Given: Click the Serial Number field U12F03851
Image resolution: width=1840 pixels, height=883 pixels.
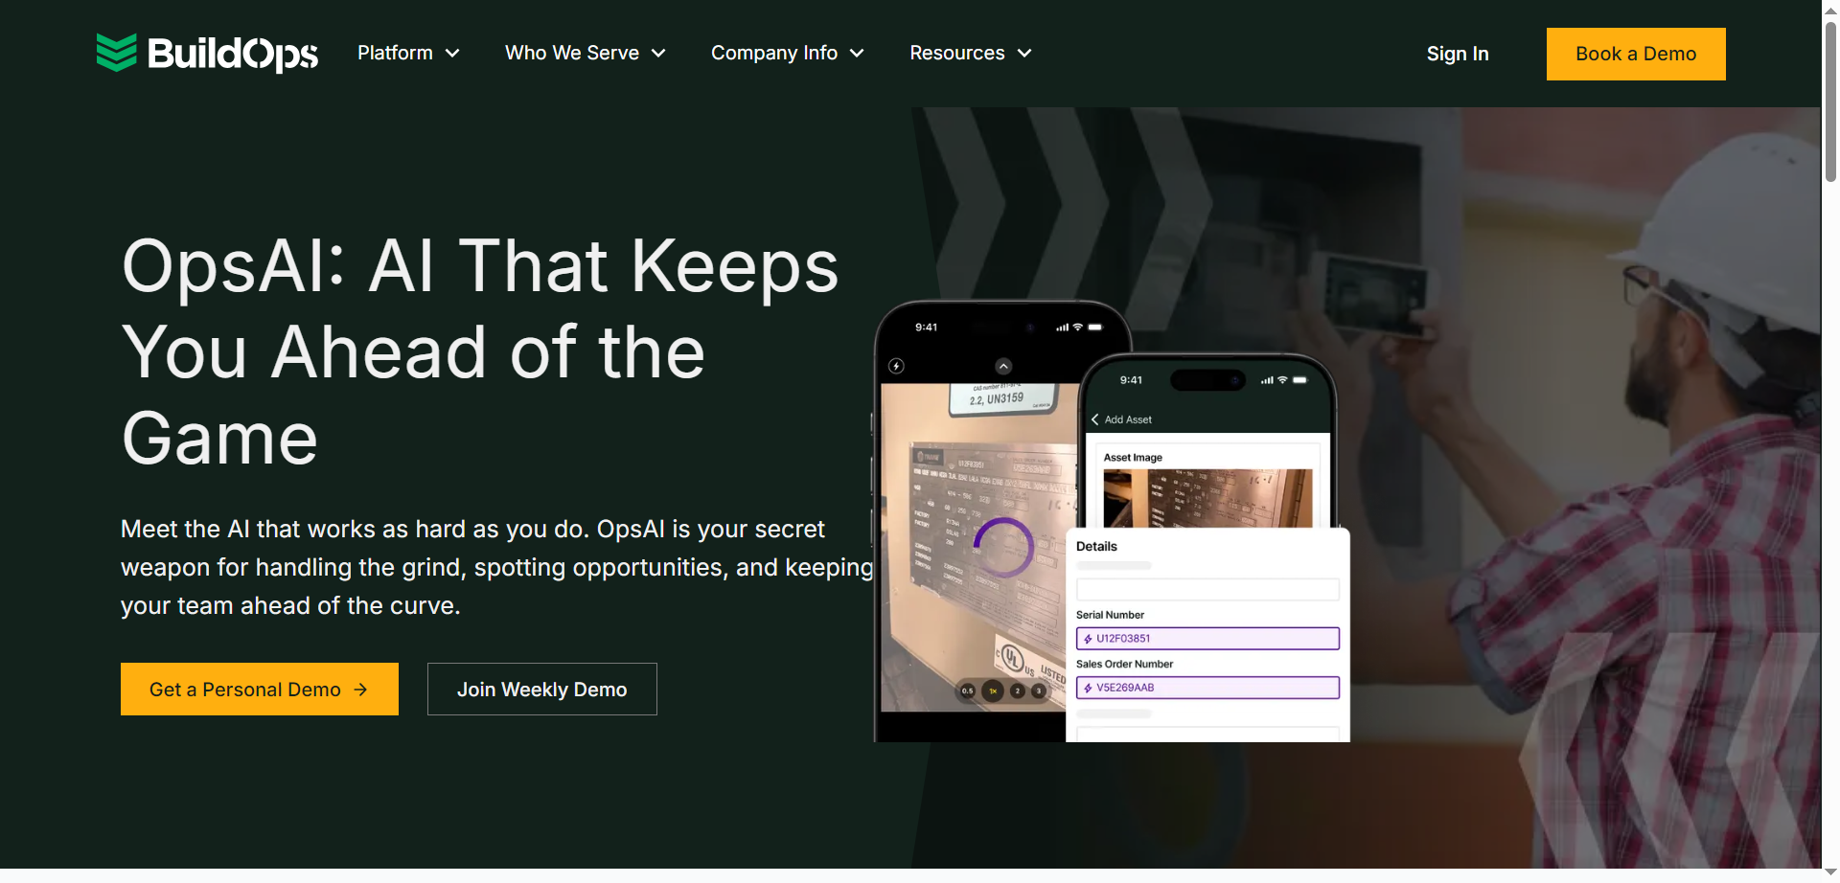Looking at the screenshot, I should 1207,639.
